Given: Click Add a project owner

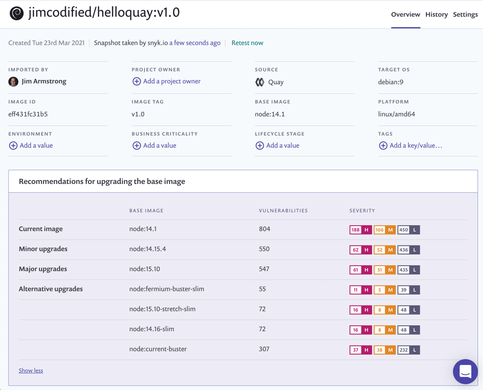Looking at the screenshot, I should [x=172, y=81].
